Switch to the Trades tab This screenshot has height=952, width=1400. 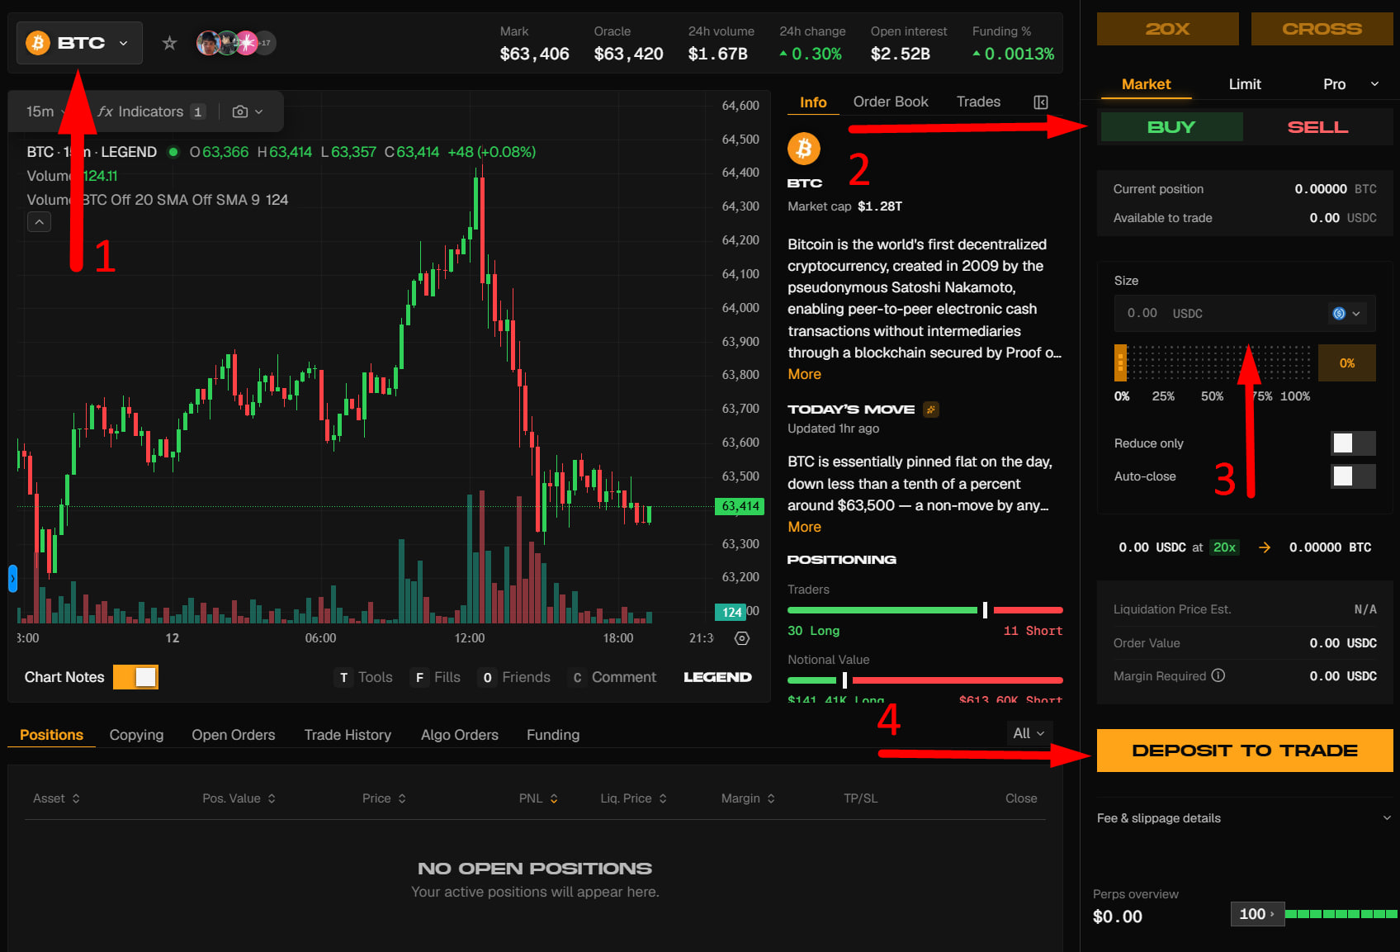[978, 102]
